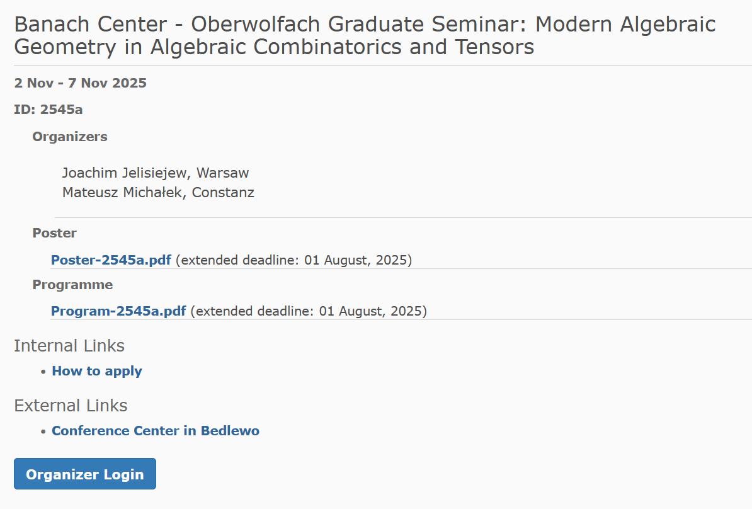Click the Internal Links heading
This screenshot has width=752, height=509.
coord(69,346)
